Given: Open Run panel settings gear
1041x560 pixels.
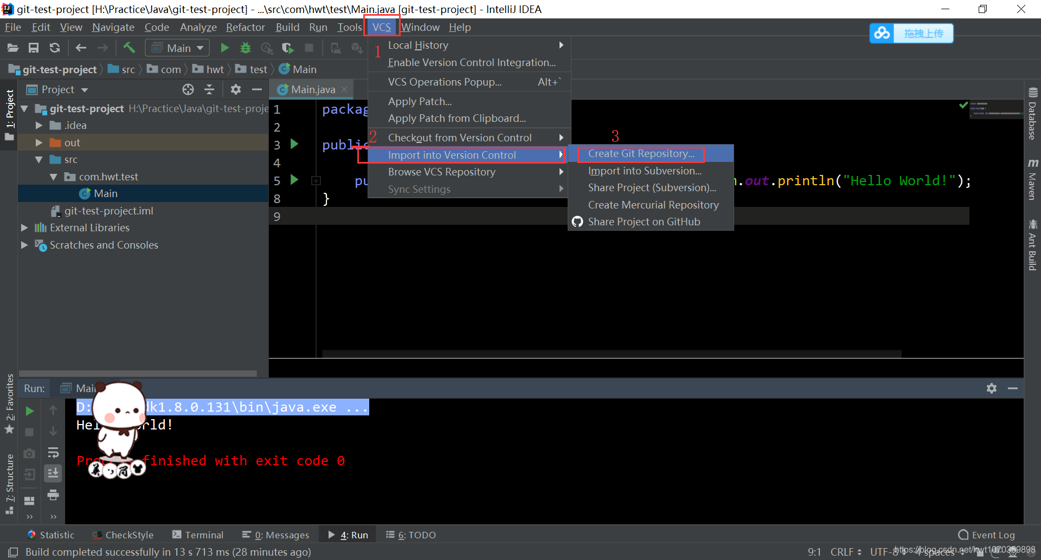Looking at the screenshot, I should click(x=992, y=388).
